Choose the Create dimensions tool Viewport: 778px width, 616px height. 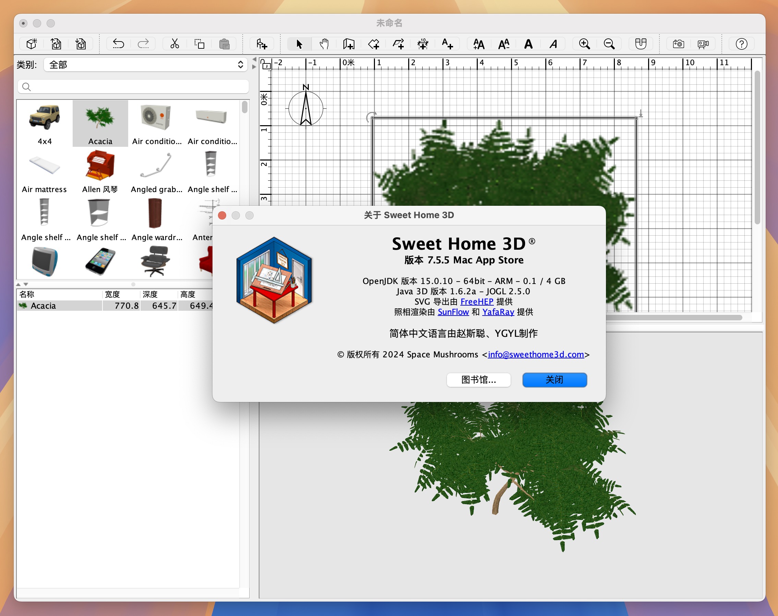423,44
